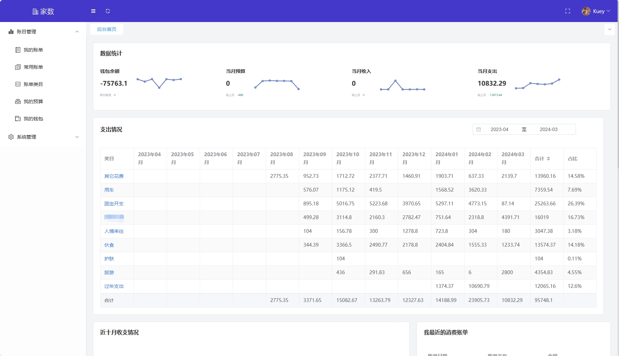Collapse the 账目管理 menu chevron
This screenshot has width=619, height=356.
pos(77,32)
